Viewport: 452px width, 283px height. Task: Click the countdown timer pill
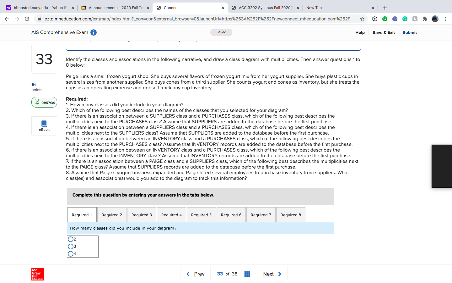pyautogui.click(x=44, y=102)
